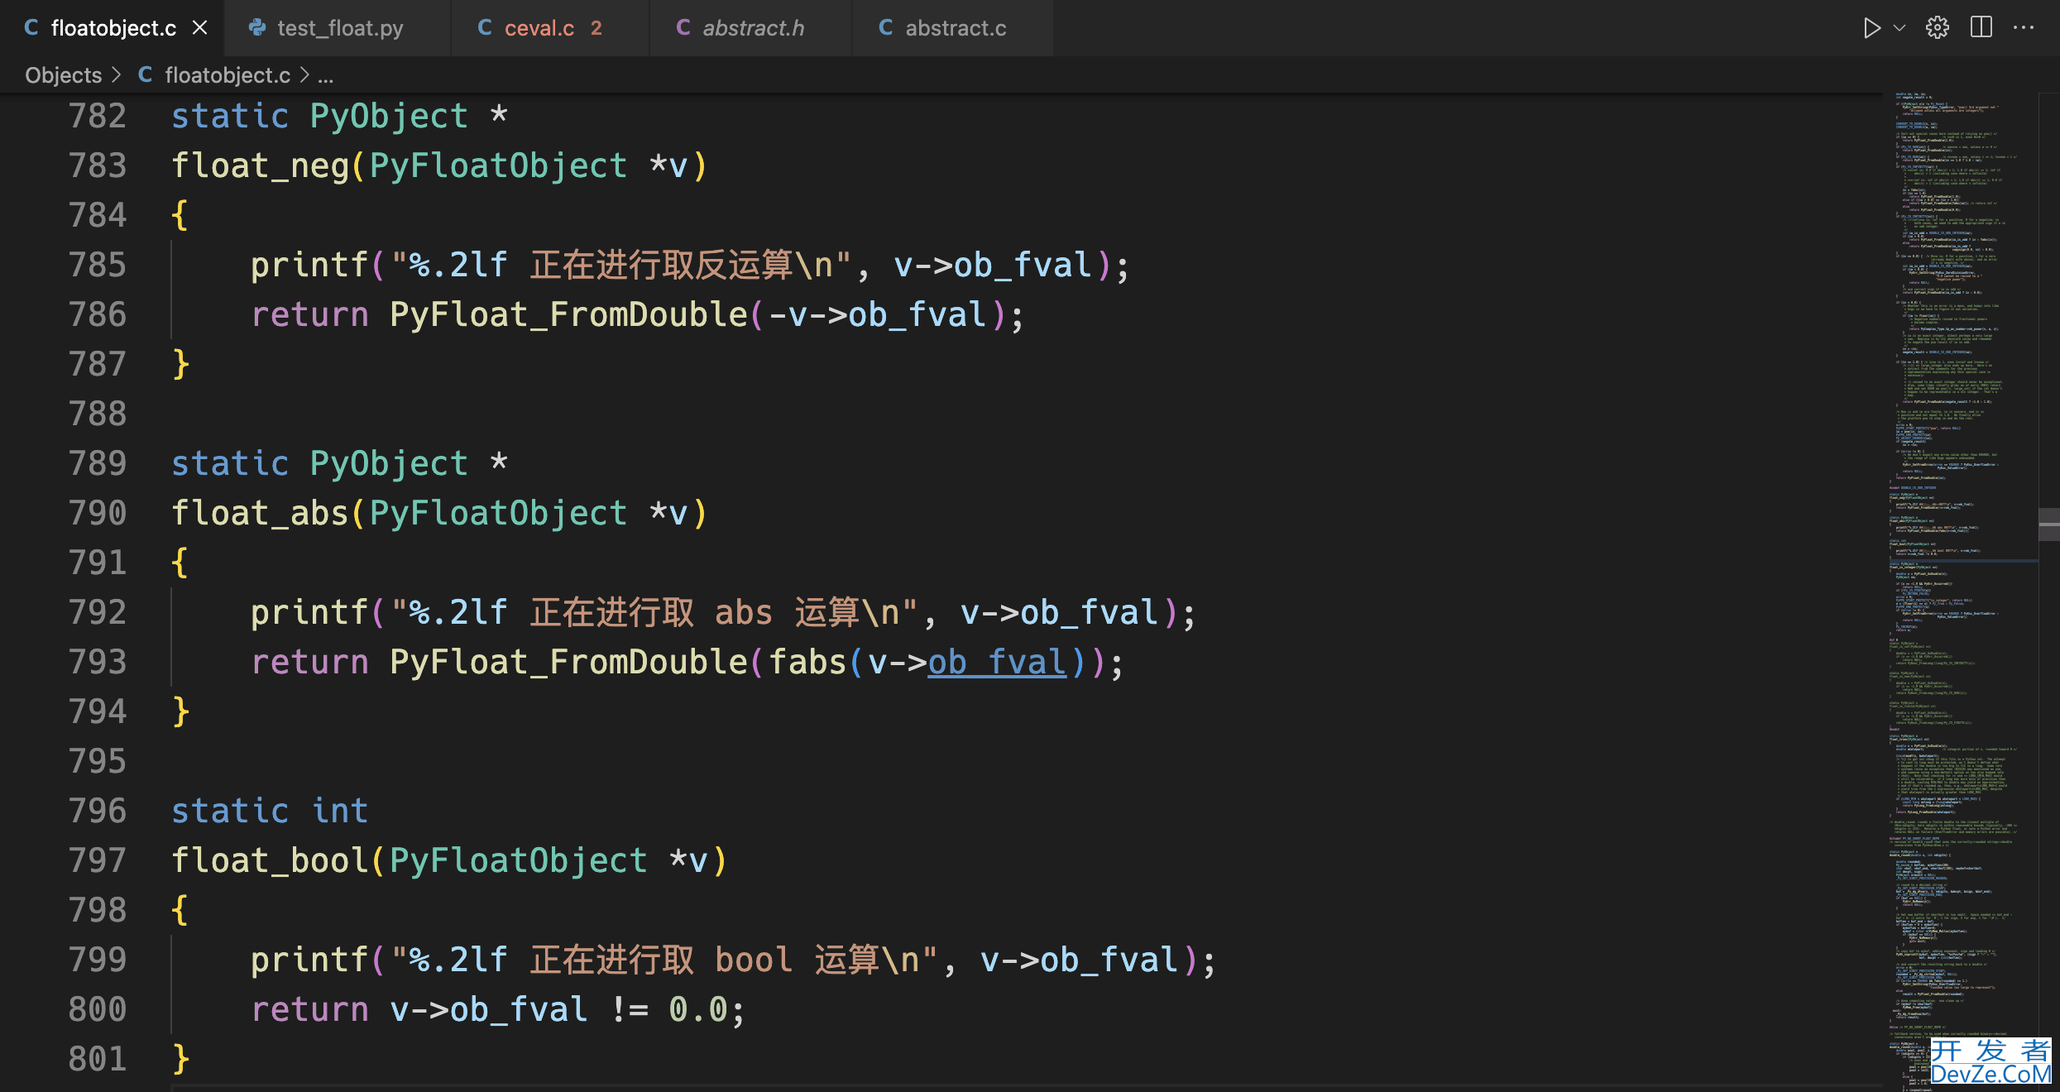Click the opening brace on line 784
The height and width of the screenshot is (1092, 2060).
point(180,215)
